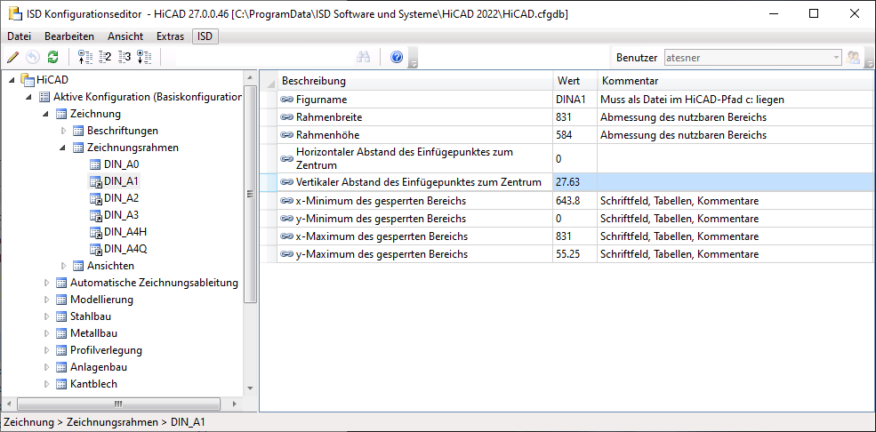Expand the Stahlbau node
The width and height of the screenshot is (876, 432).
click(46, 316)
